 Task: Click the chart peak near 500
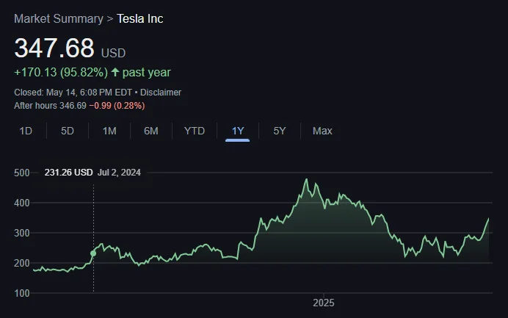pos(306,179)
